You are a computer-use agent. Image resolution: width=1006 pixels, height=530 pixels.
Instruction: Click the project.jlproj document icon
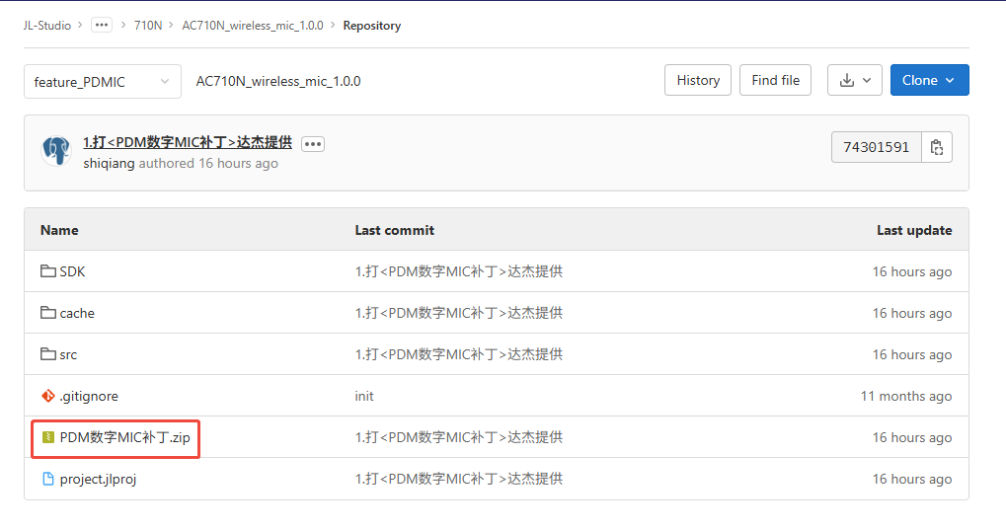click(48, 479)
